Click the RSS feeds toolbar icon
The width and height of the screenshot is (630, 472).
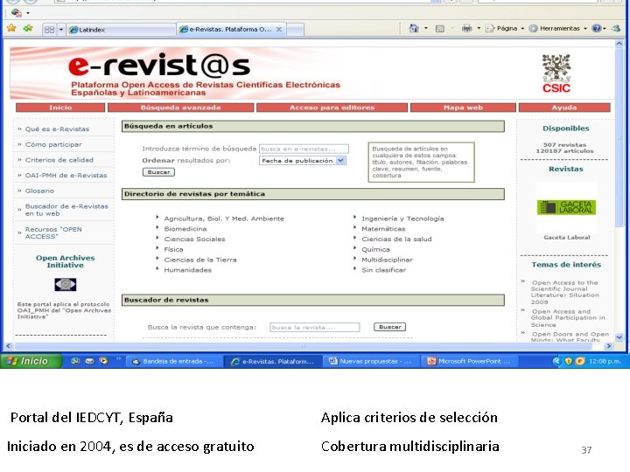[x=440, y=29]
